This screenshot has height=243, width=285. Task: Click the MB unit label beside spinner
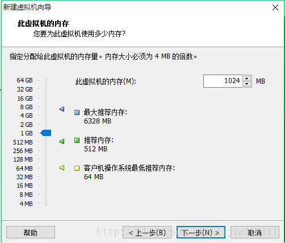(x=261, y=81)
